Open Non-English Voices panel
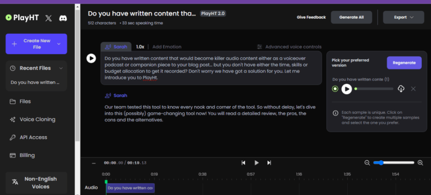Image resolution: width=431 pixels, height=195 pixels. [36, 183]
